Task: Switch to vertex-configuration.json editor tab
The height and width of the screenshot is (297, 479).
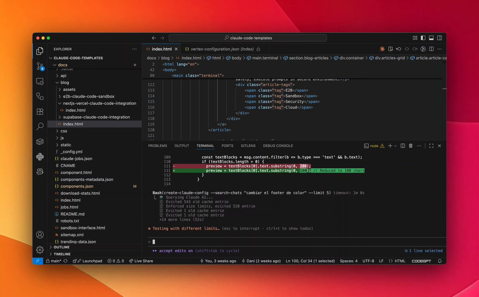Action: [x=222, y=49]
